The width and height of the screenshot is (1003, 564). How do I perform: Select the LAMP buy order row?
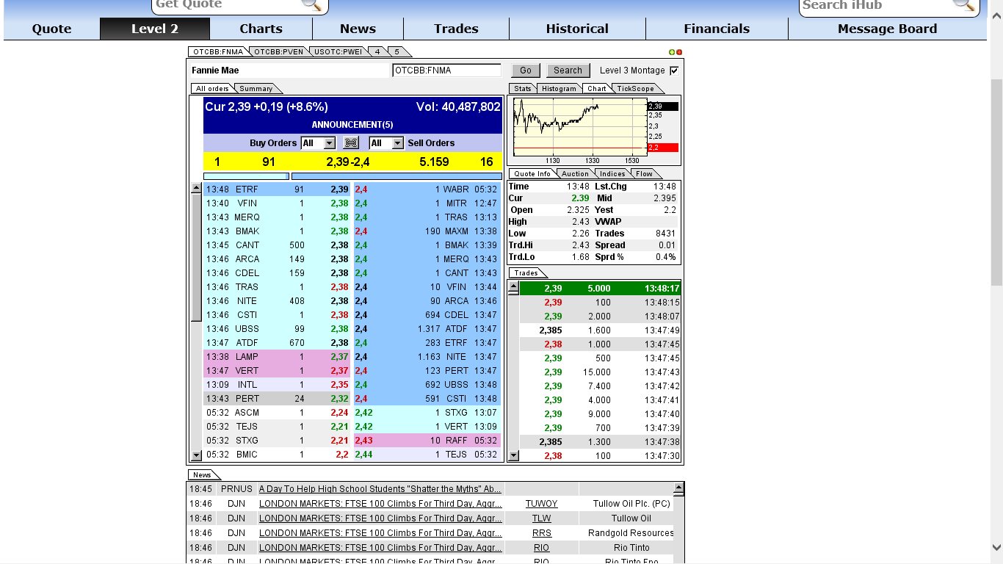(x=278, y=357)
